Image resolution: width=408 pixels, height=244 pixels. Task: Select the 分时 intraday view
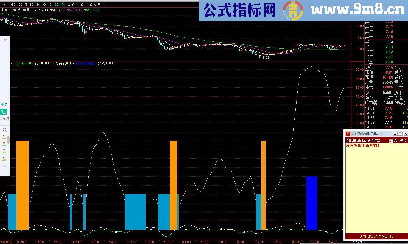3,4
